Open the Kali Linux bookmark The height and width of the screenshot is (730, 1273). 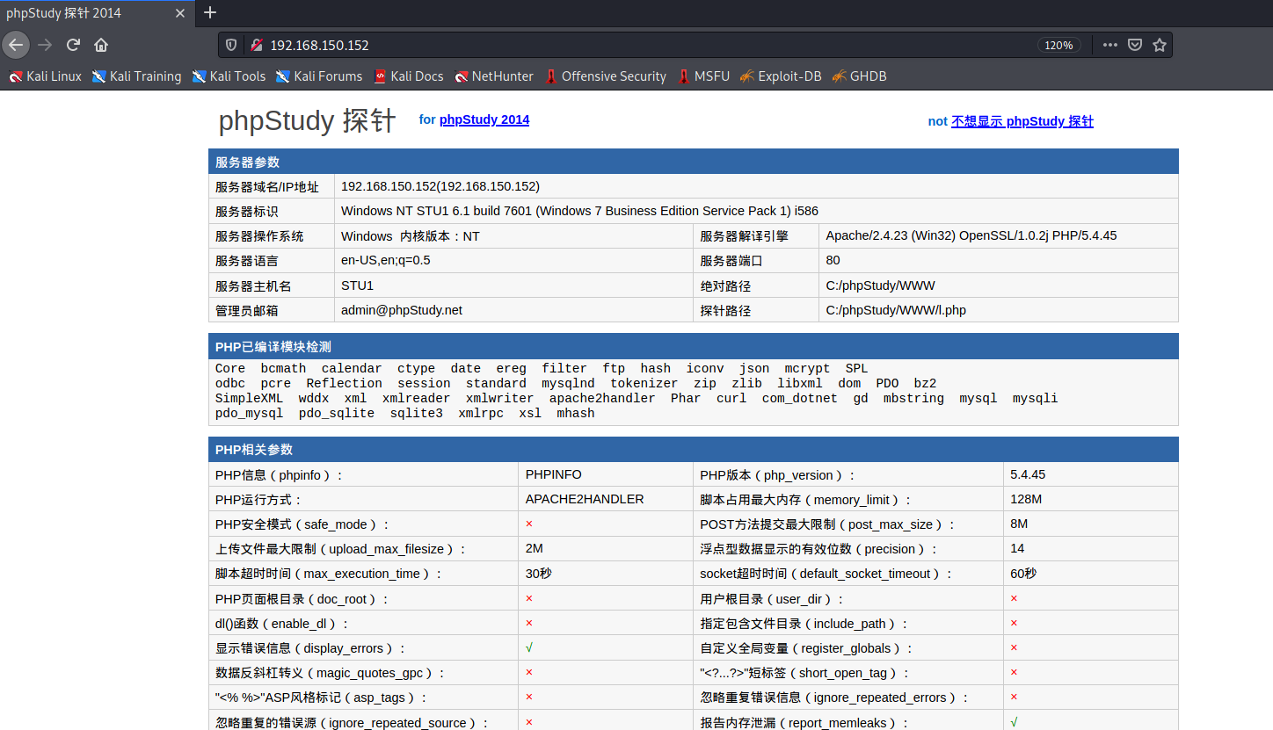coord(45,76)
